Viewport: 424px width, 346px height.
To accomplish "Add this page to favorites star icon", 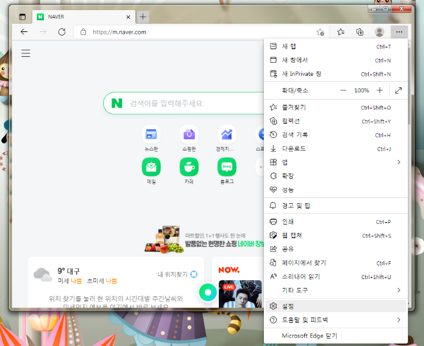I will point(320,32).
